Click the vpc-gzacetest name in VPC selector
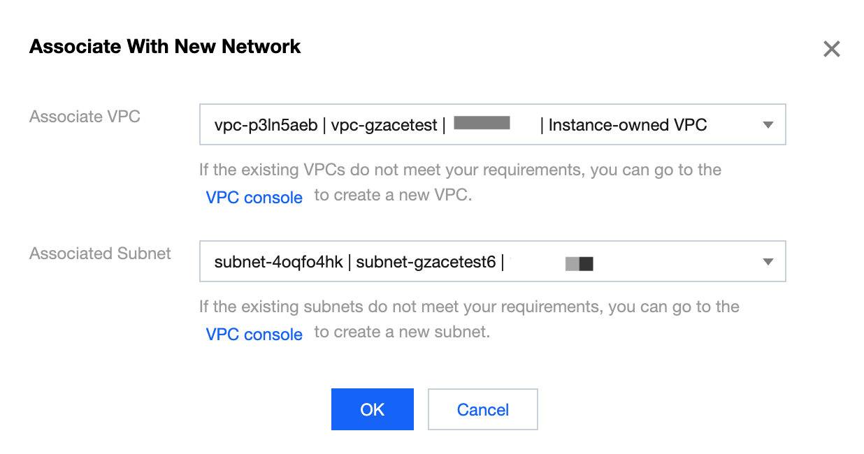Image resolution: width=864 pixels, height=454 pixels. [x=384, y=125]
